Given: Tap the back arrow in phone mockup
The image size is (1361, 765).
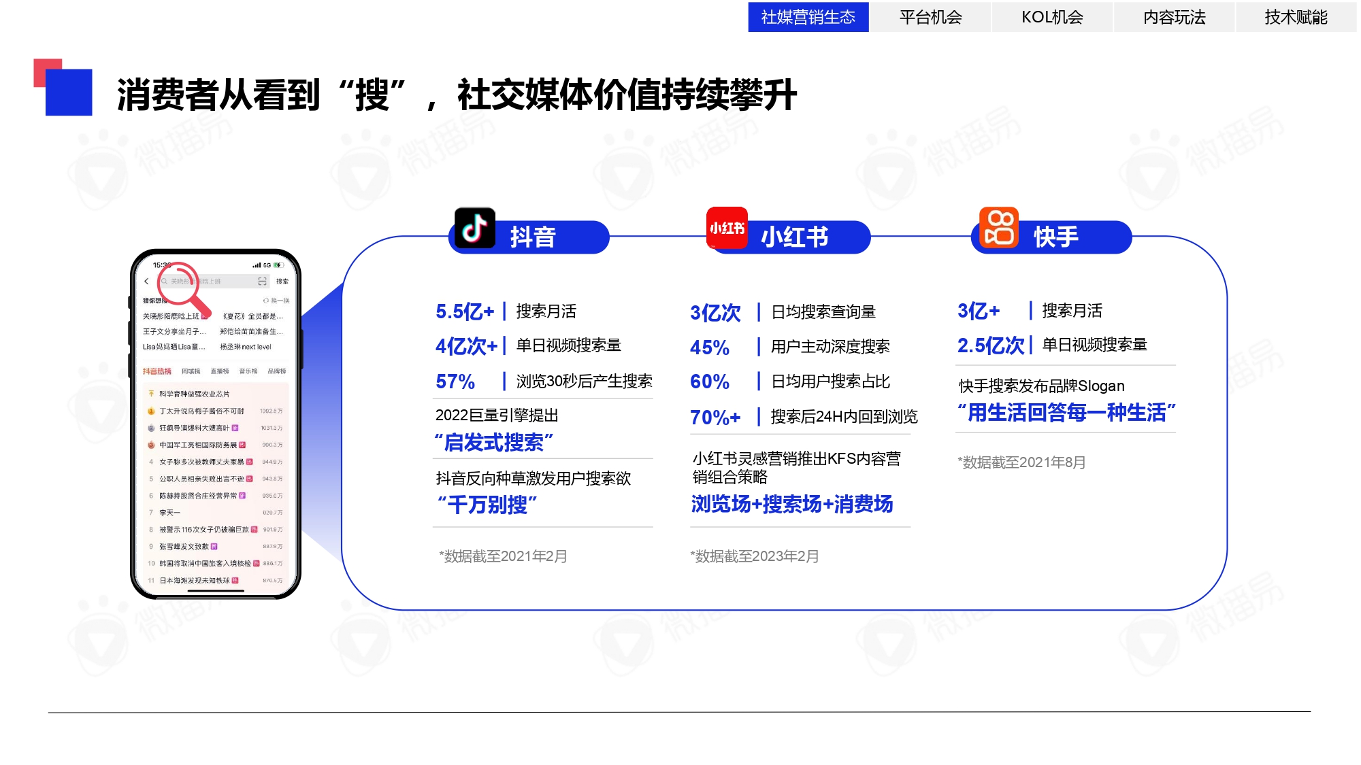Looking at the screenshot, I should point(146,282).
